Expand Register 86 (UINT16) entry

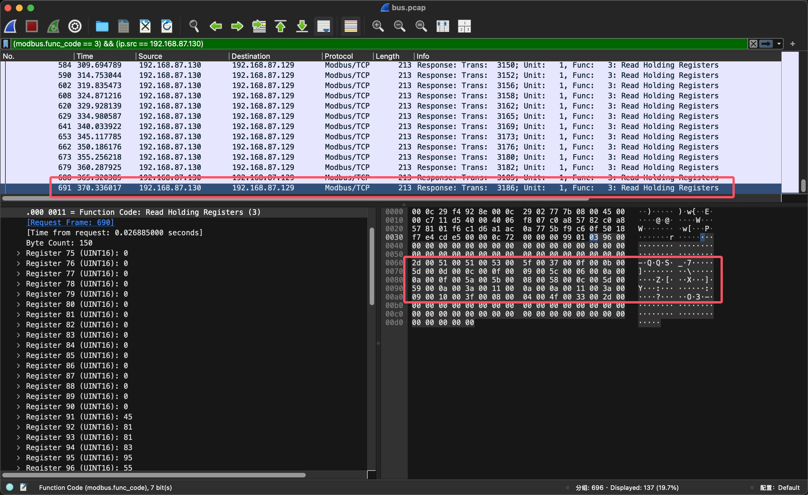(18, 366)
